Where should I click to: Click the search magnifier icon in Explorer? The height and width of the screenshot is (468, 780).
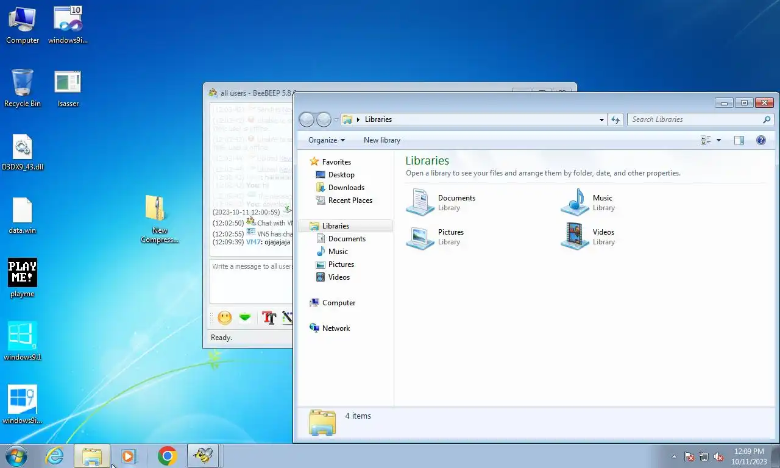767,119
